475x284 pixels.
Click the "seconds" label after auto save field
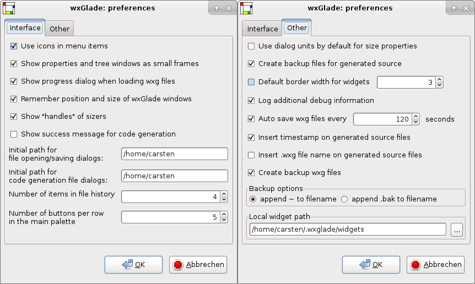point(440,119)
